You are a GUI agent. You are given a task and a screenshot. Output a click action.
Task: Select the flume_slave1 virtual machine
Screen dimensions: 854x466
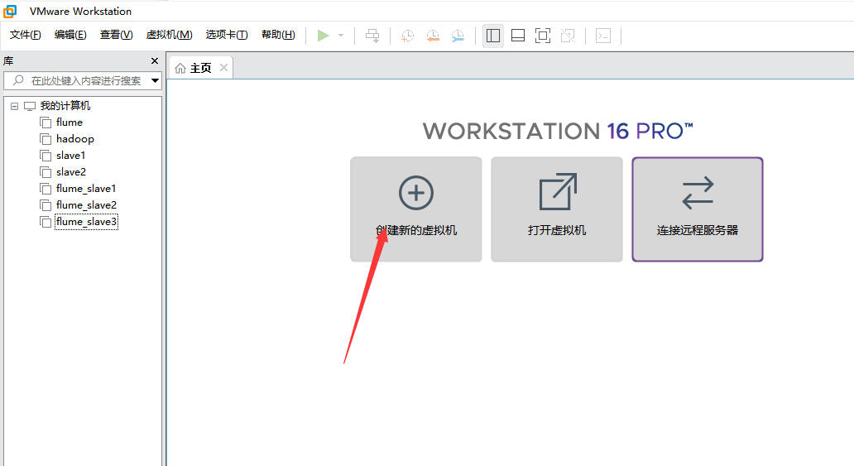[86, 189]
